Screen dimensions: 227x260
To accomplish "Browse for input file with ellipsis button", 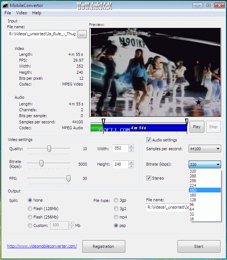I will click(x=82, y=34).
